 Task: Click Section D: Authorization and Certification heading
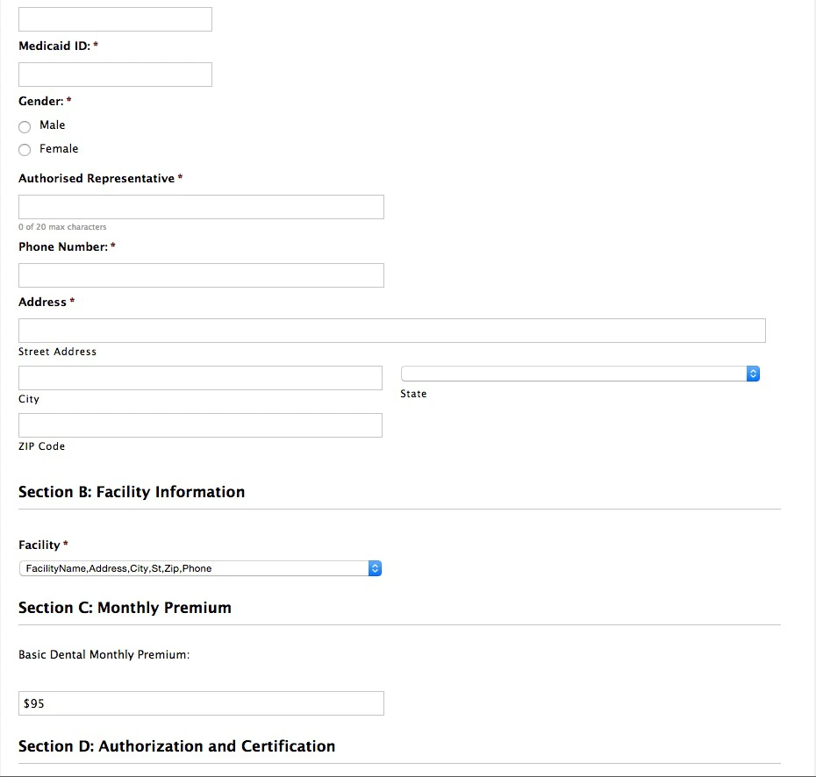[x=176, y=746]
